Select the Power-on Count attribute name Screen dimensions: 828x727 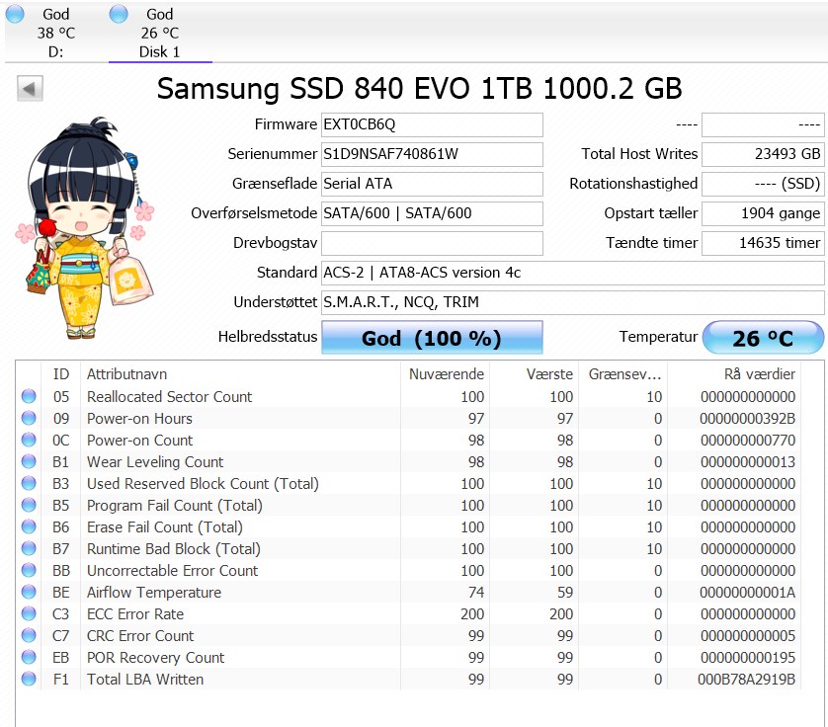[x=140, y=441]
